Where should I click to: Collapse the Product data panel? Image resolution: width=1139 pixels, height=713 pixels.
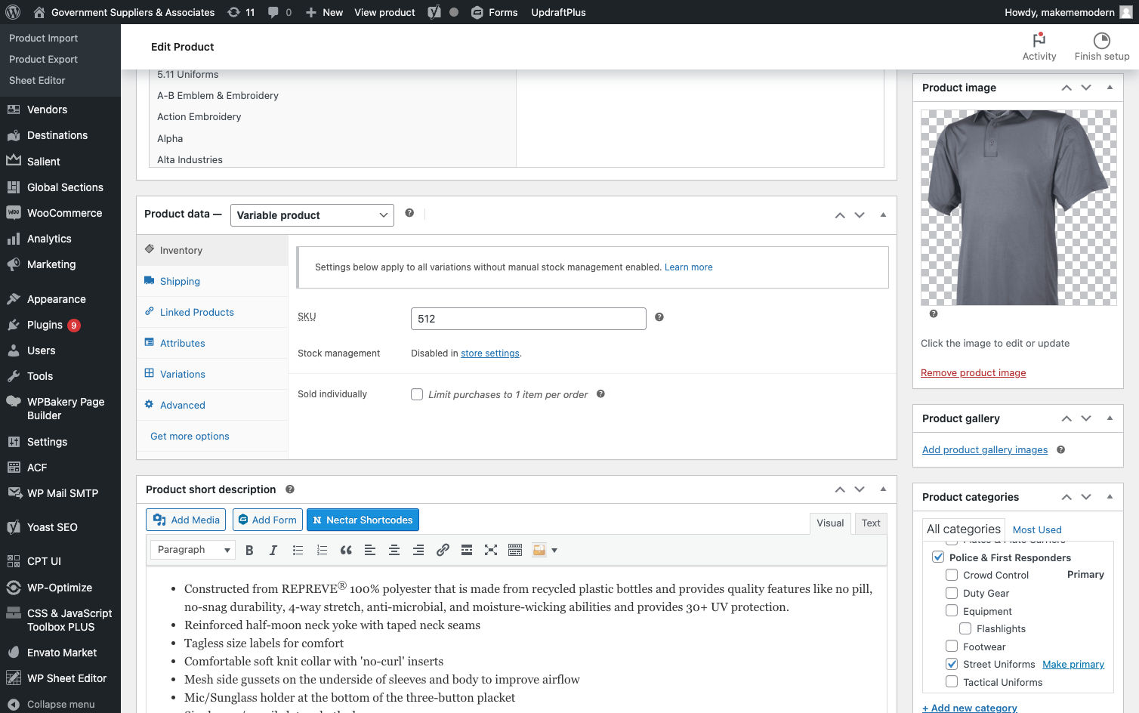883,215
